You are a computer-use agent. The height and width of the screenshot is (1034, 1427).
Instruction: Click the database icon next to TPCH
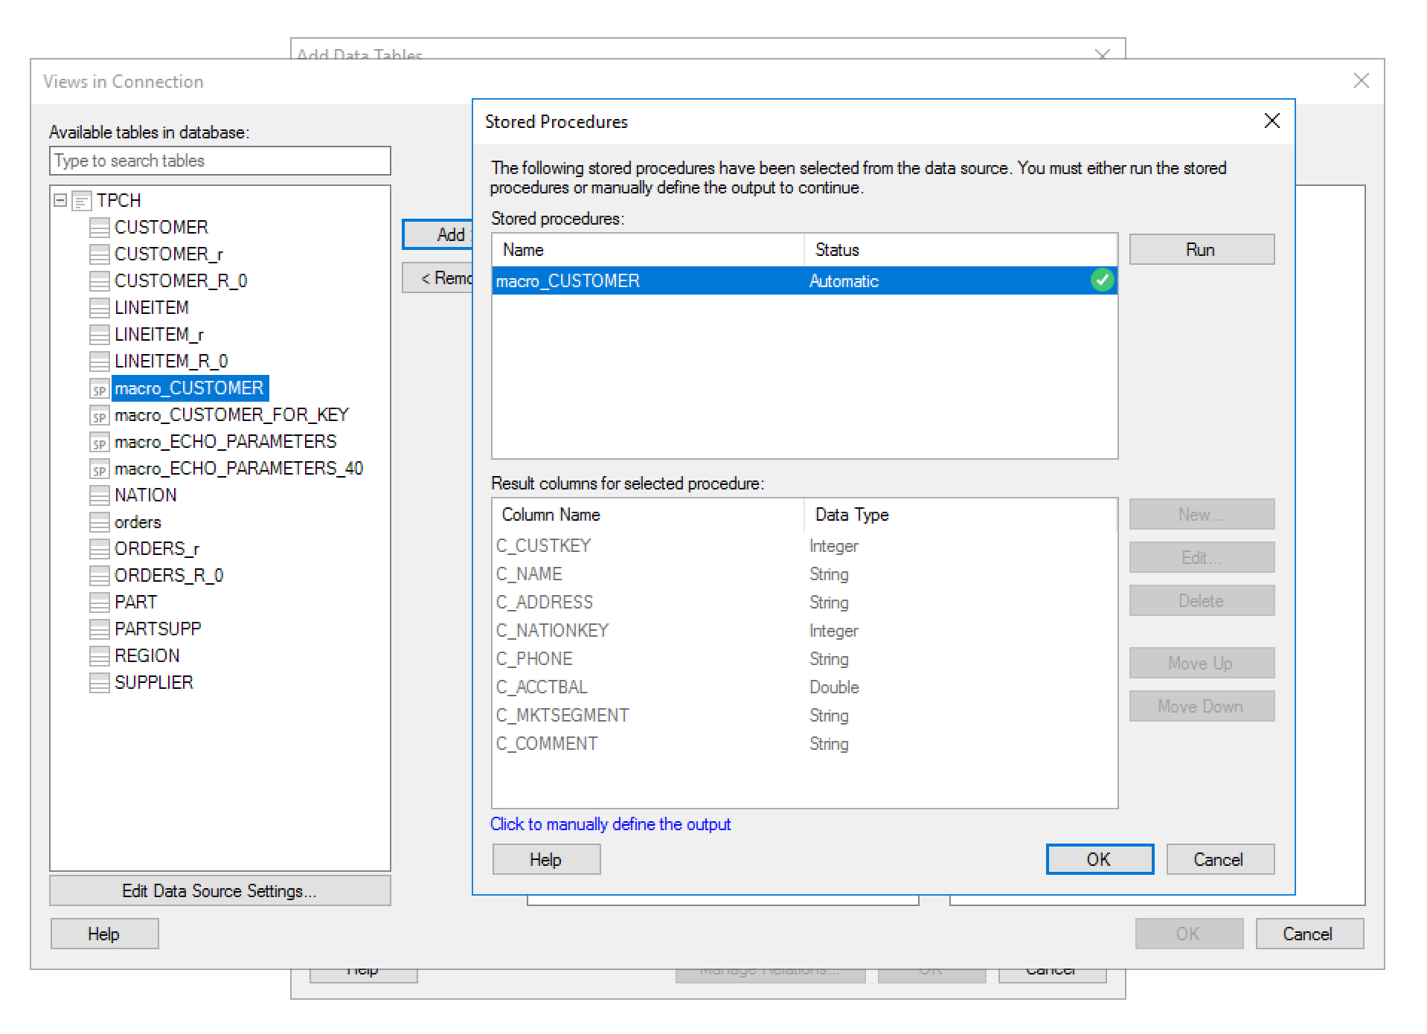pos(80,200)
